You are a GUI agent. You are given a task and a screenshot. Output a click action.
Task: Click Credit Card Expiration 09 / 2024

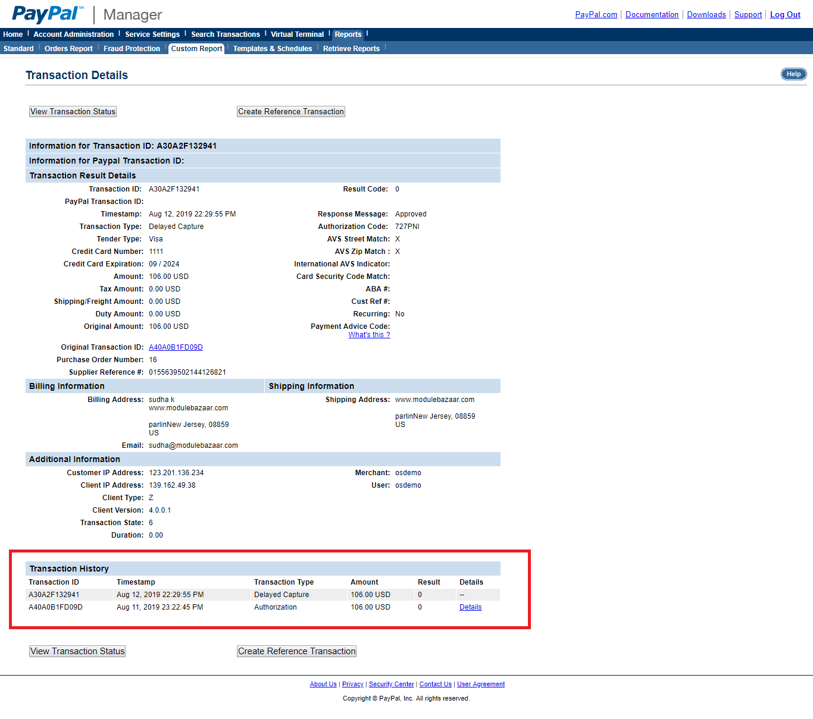164,264
